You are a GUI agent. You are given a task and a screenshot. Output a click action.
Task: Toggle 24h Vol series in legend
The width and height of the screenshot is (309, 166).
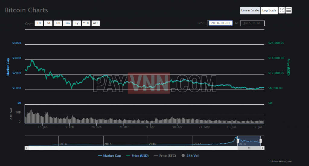[190, 156]
